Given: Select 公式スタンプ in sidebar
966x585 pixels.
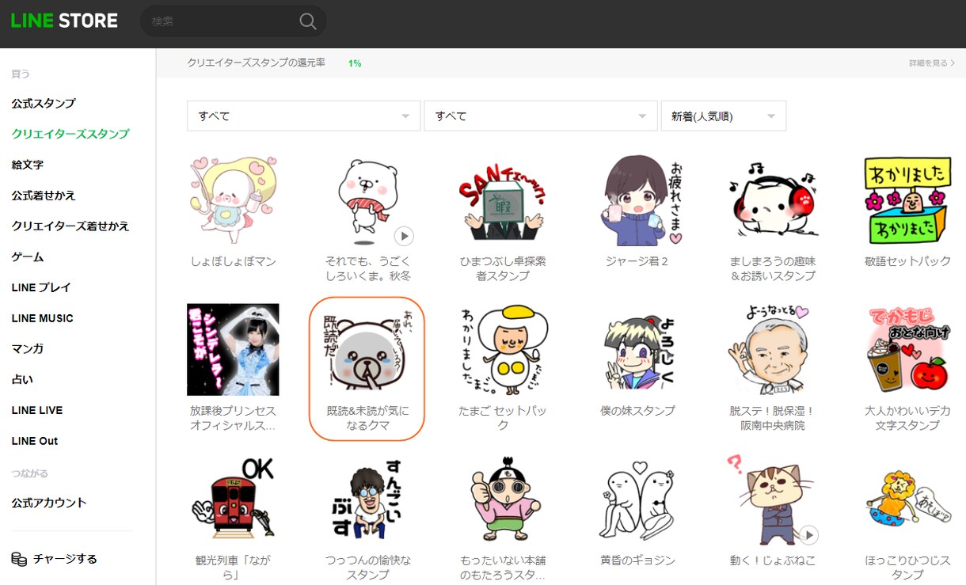Looking at the screenshot, I should 44,104.
